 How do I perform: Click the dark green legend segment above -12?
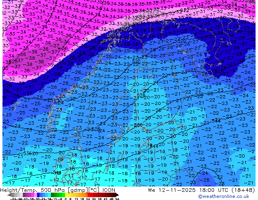52,195
